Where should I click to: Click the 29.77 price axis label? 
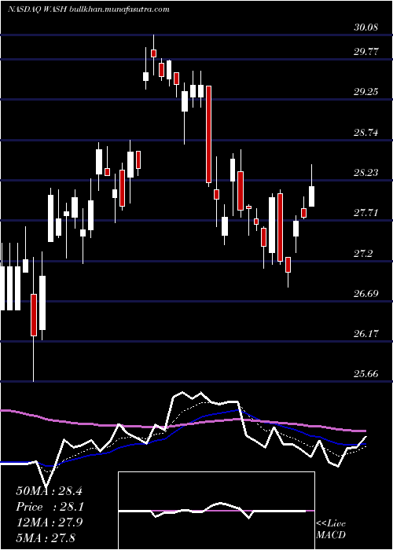366,52
